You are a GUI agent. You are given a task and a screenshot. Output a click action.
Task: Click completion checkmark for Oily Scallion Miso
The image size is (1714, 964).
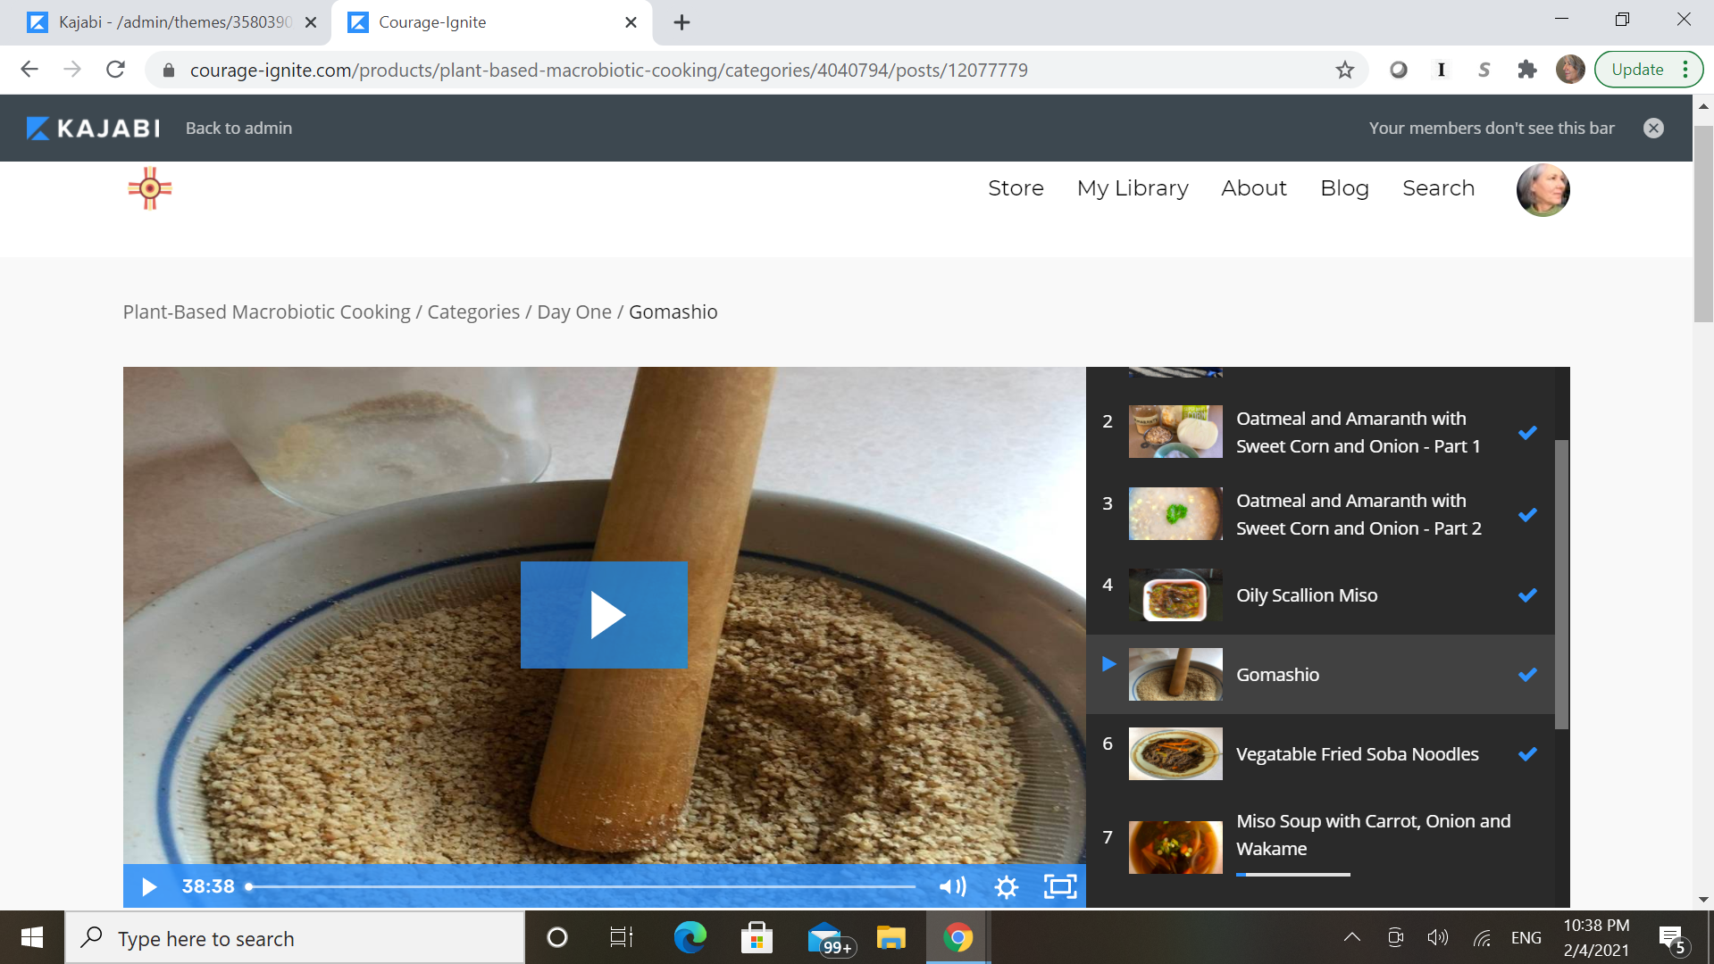pos(1527,595)
